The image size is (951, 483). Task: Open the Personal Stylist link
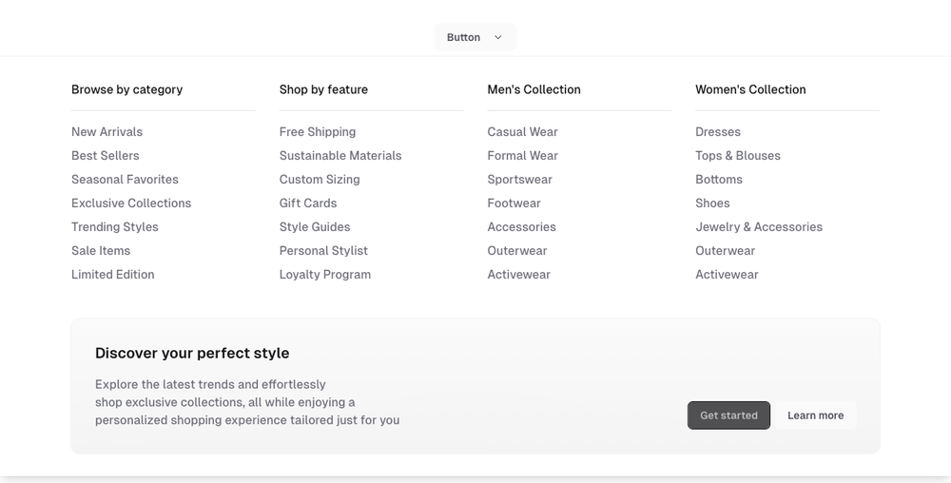click(x=323, y=251)
